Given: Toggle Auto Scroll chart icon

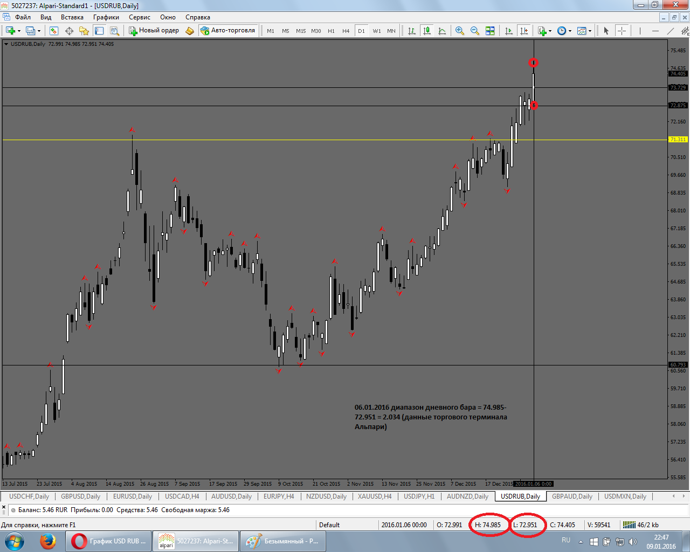Looking at the screenshot, I should pyautogui.click(x=508, y=31).
